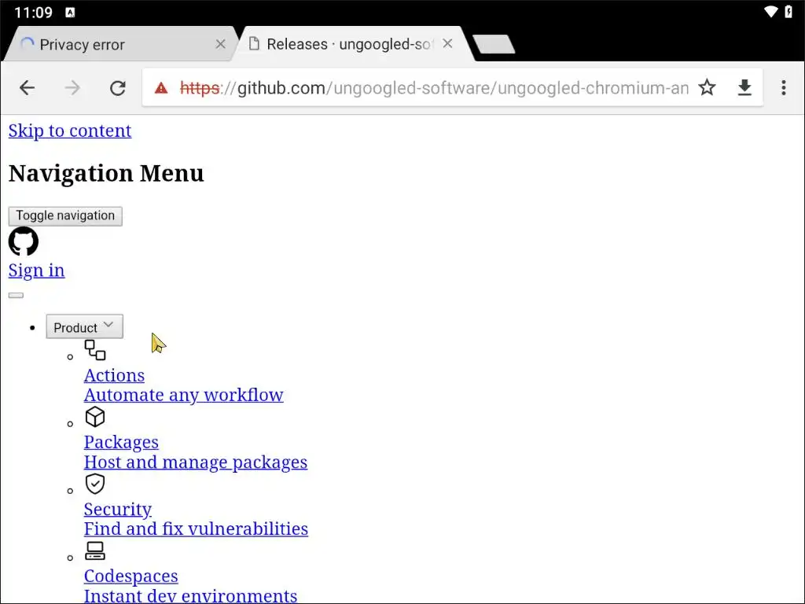Click the Codespaces computer icon

pyautogui.click(x=95, y=551)
